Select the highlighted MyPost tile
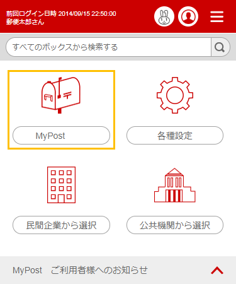The width and height of the screenshot is (236, 284). (x=61, y=110)
